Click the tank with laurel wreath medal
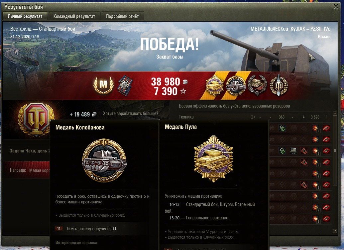The height and width of the screenshot is (250, 344). 257,86
